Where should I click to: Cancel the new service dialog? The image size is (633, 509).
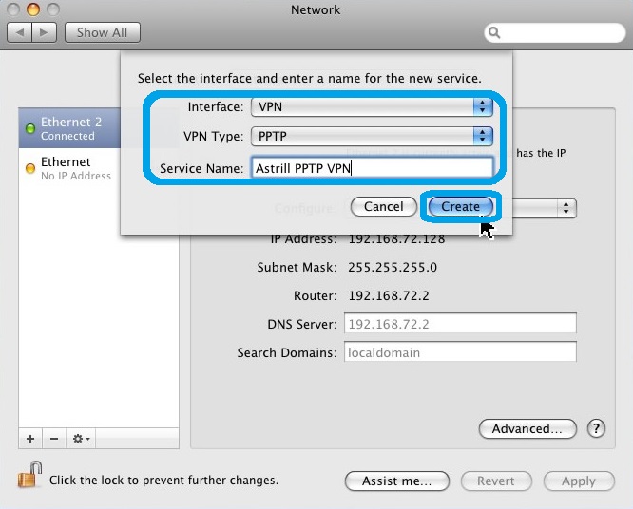[x=384, y=206]
